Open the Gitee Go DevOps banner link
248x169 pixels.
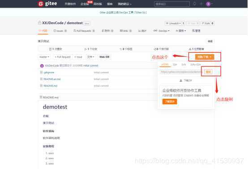[x=123, y=13]
